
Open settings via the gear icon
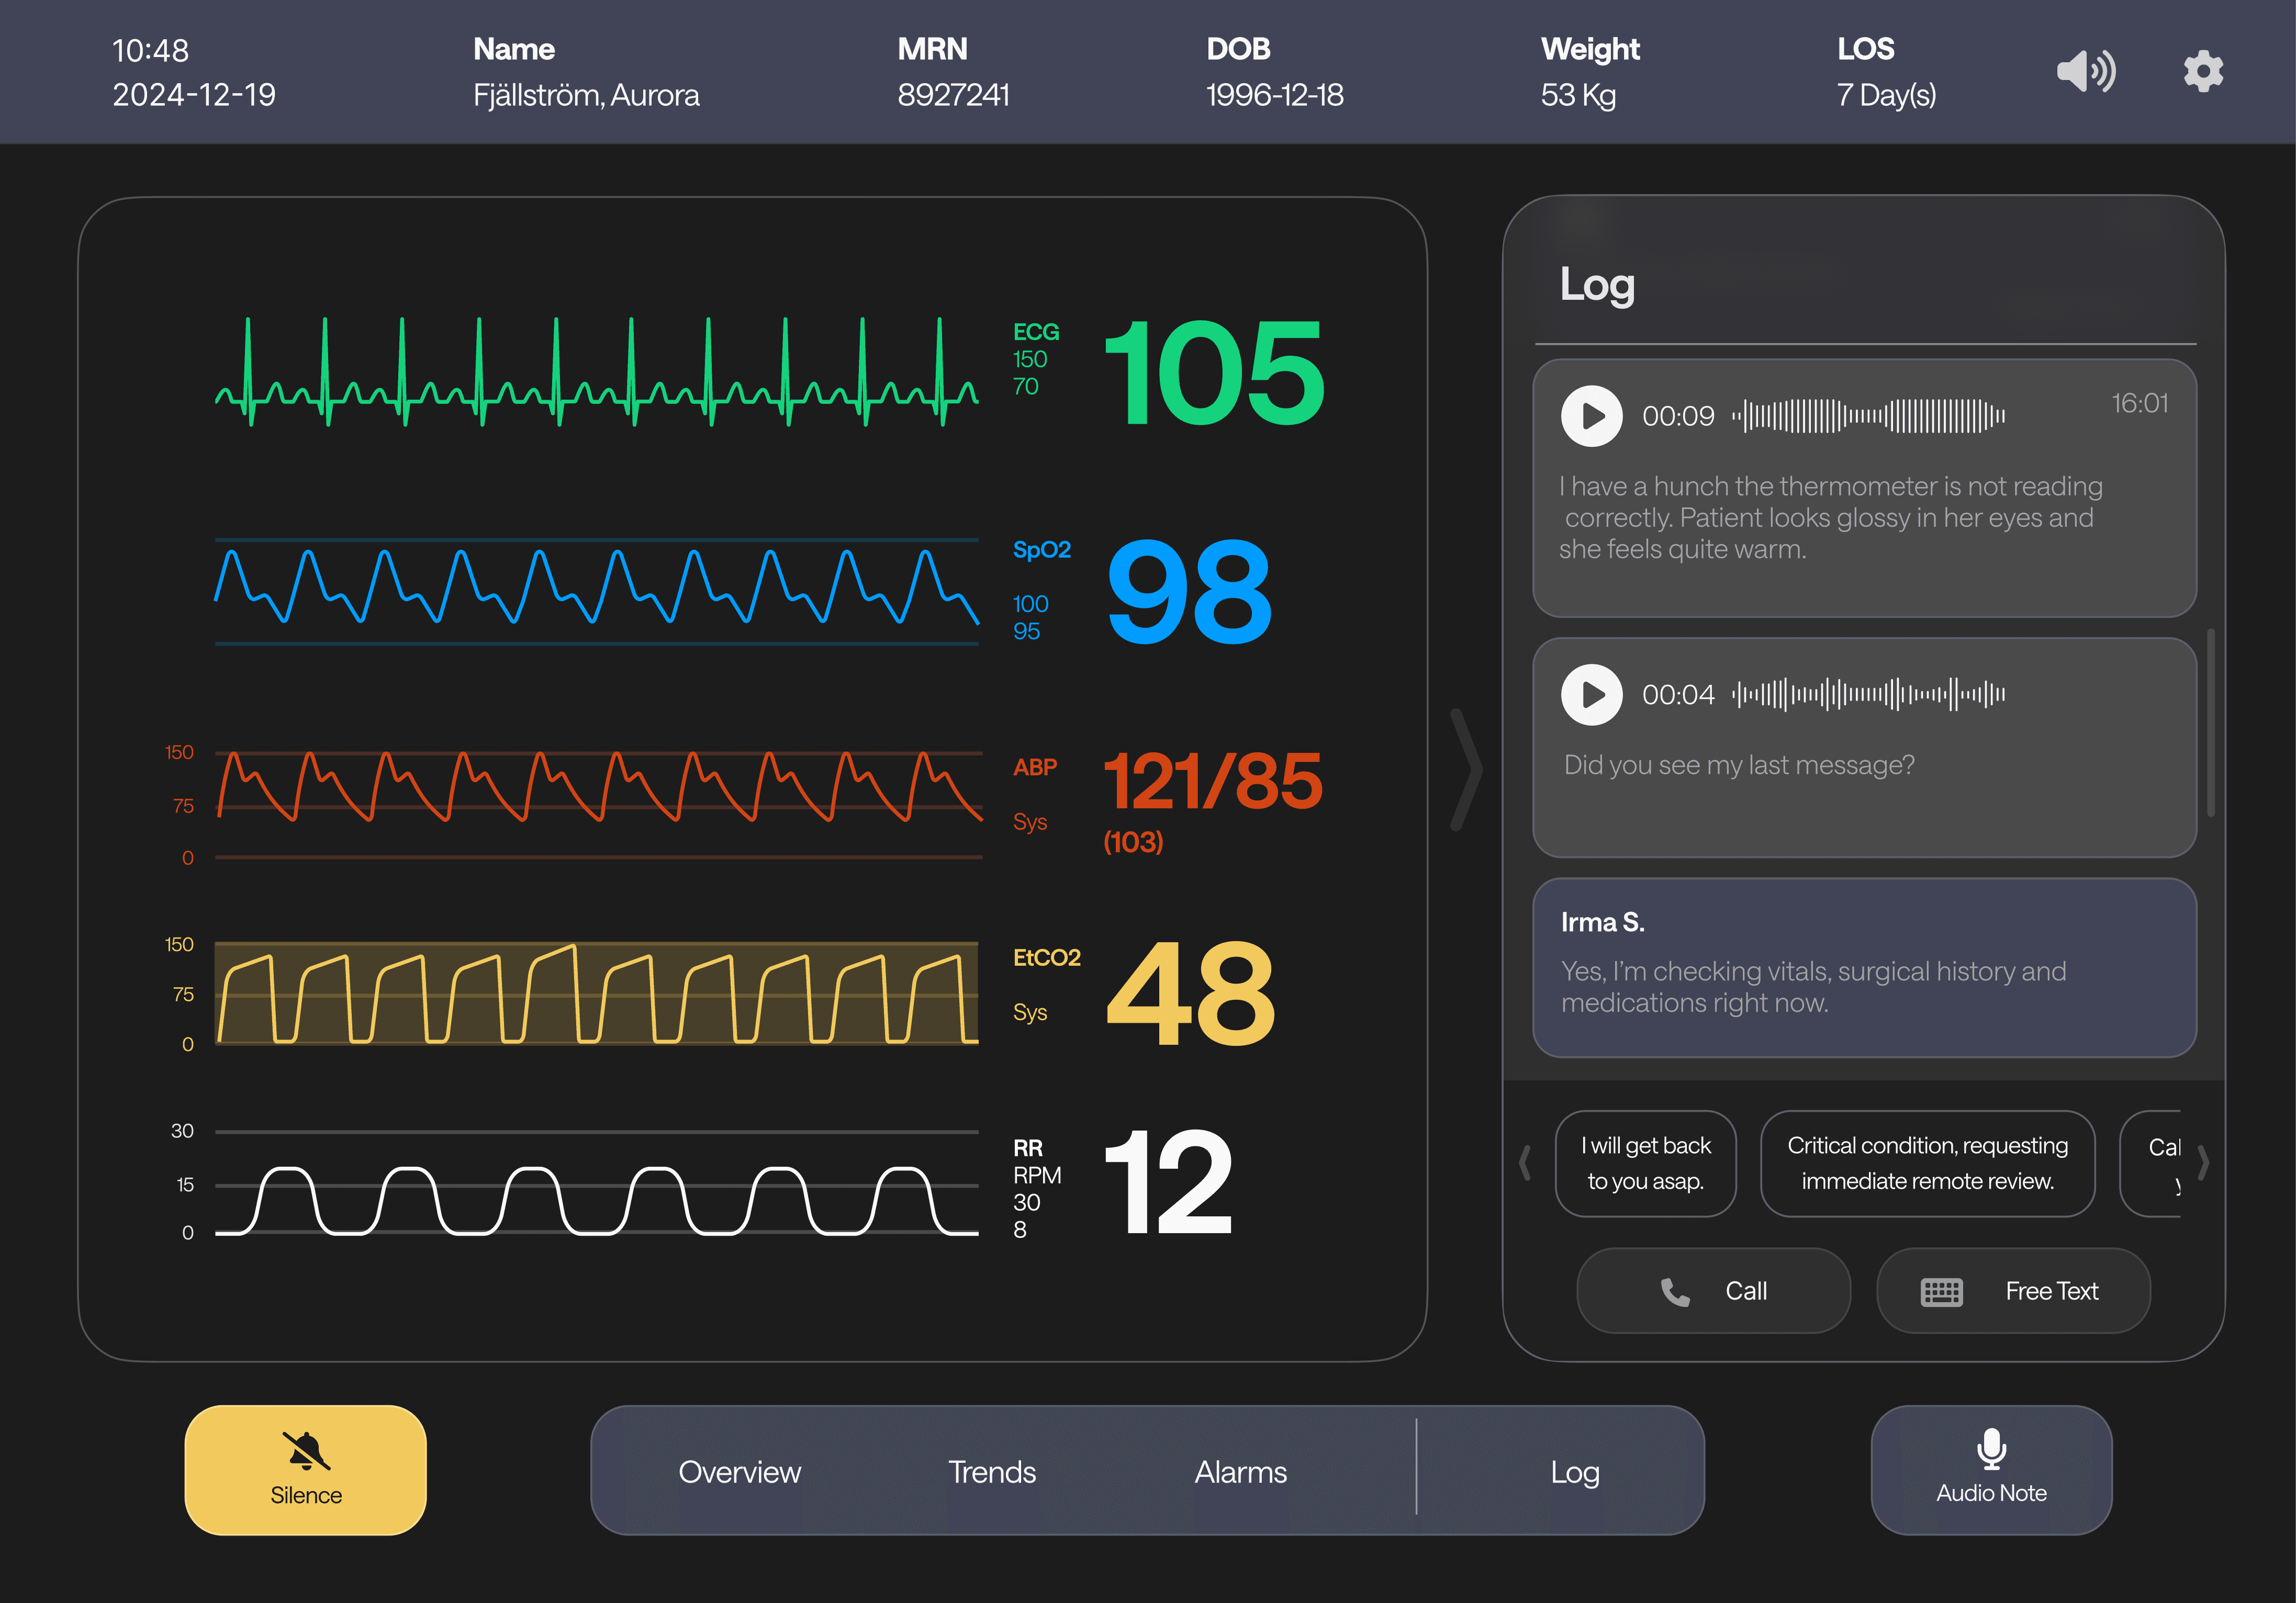pos(2203,71)
